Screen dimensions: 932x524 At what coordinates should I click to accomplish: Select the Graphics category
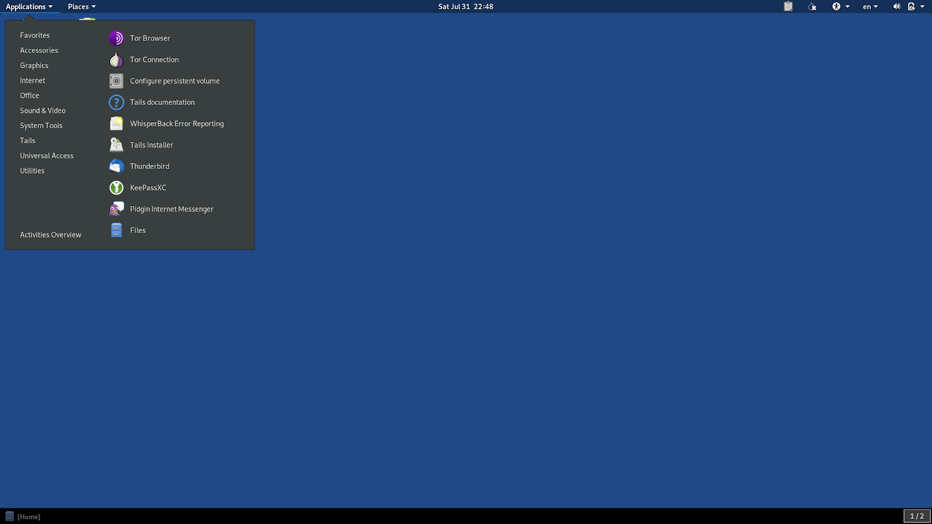tap(34, 66)
